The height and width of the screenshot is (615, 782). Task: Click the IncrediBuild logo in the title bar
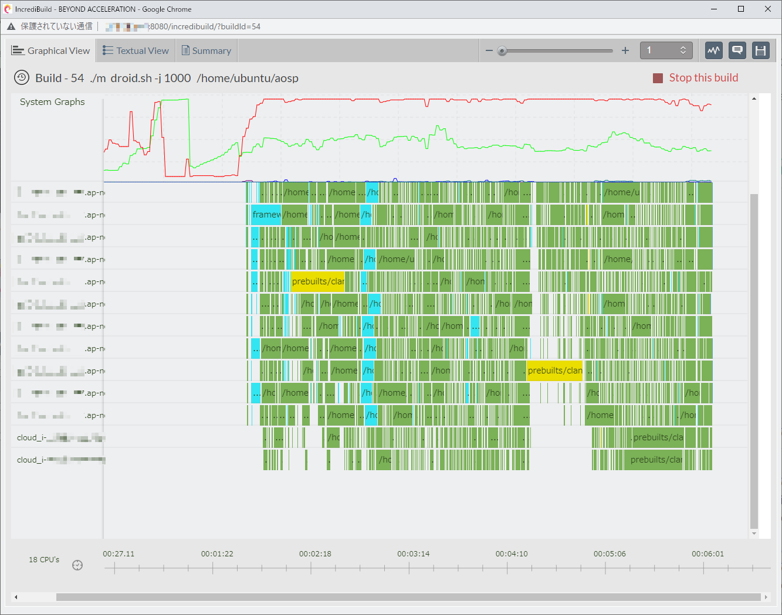[7, 9]
